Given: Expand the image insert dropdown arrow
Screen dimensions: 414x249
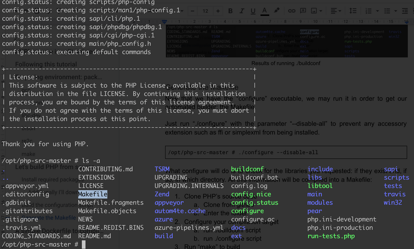Looking at the screenshot, I should (321, 11).
